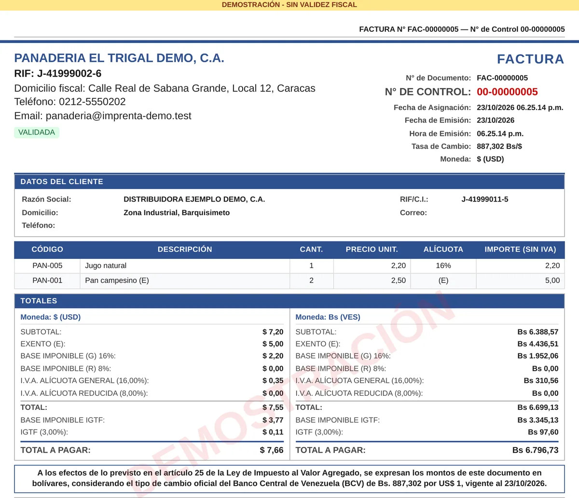The width and height of the screenshot is (579, 498).
Task: Click the PAN-001 code cell
Action: 47,281
